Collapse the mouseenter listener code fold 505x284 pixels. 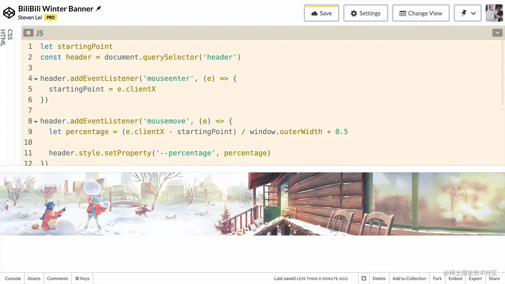click(x=36, y=79)
